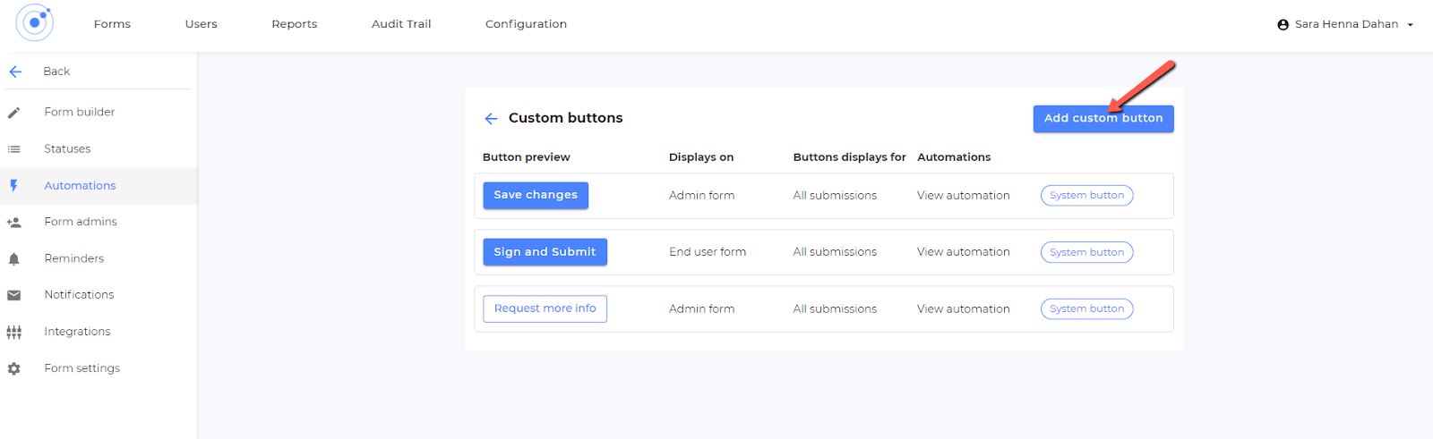Image resolution: width=1433 pixels, height=439 pixels.
Task: Click the Request more info button preview
Action: [545, 308]
